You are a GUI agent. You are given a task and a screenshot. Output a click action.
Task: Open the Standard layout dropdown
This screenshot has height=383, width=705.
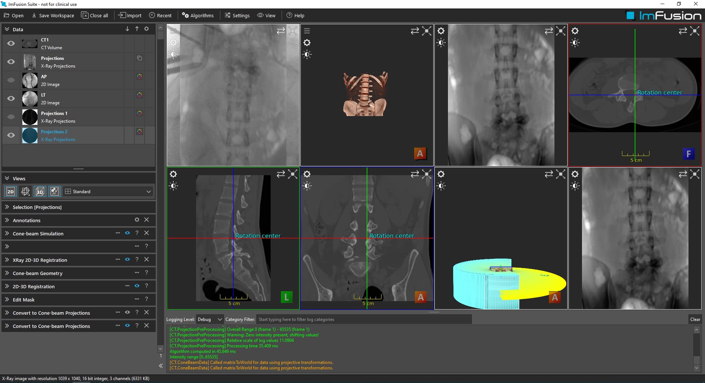pos(108,191)
